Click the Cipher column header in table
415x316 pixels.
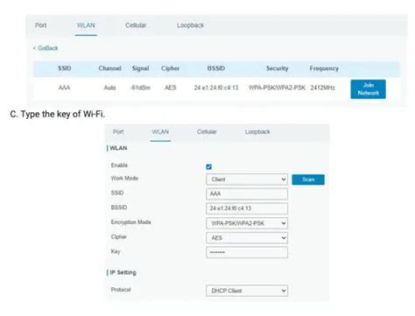pos(170,68)
